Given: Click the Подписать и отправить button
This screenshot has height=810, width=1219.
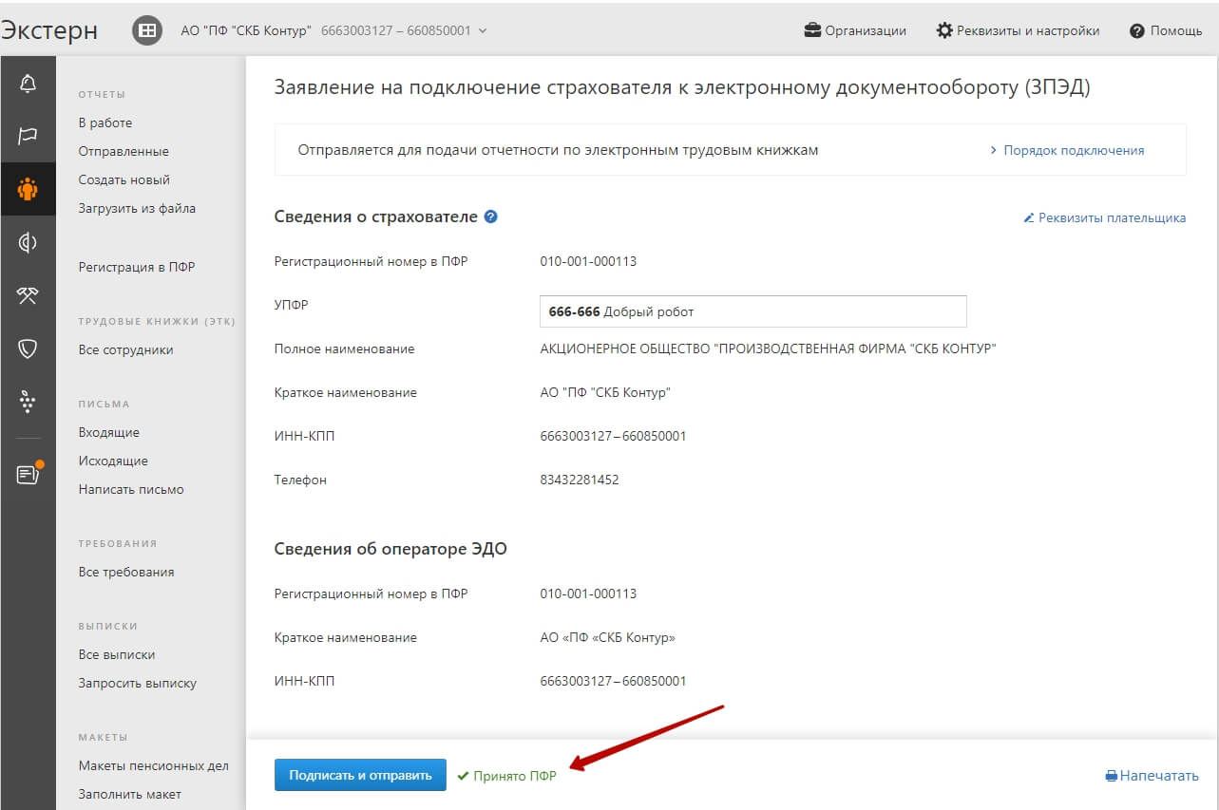Looking at the screenshot, I should coord(359,775).
